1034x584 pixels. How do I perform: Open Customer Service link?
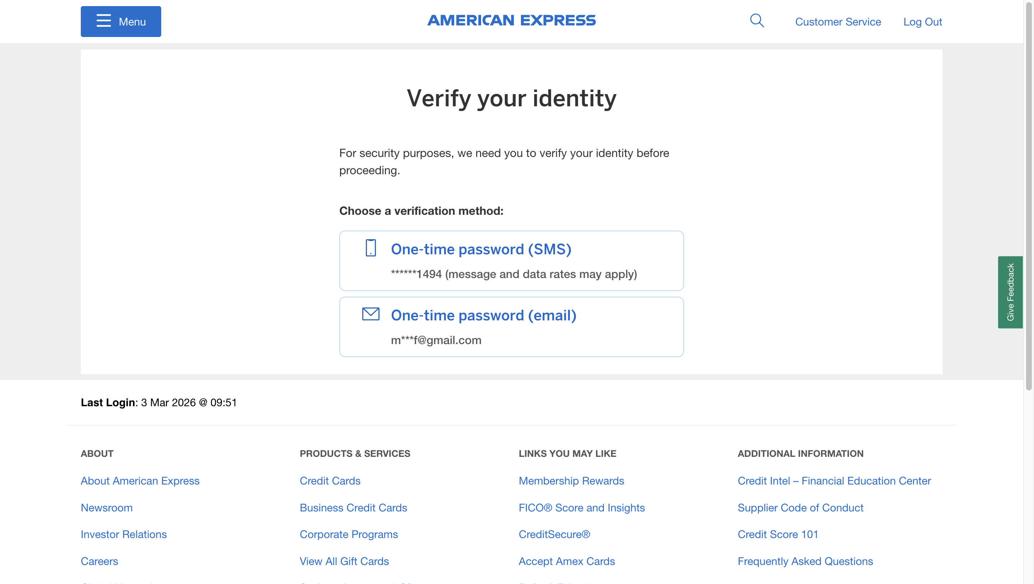coord(838,22)
